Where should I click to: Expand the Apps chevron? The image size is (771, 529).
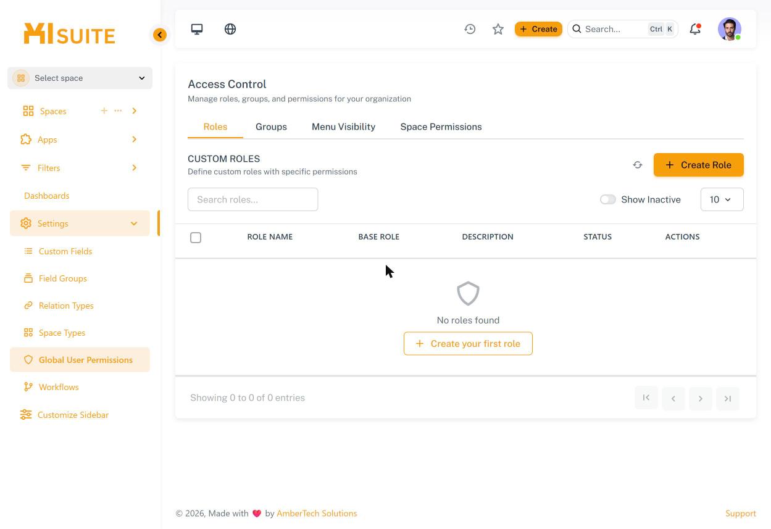point(134,140)
